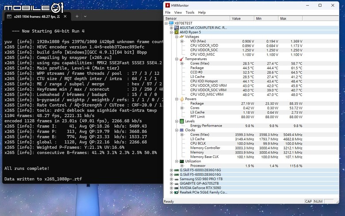Expand the Cores (Max) temperature entry
The height and width of the screenshot is (216, 345).
click(x=182, y=63)
